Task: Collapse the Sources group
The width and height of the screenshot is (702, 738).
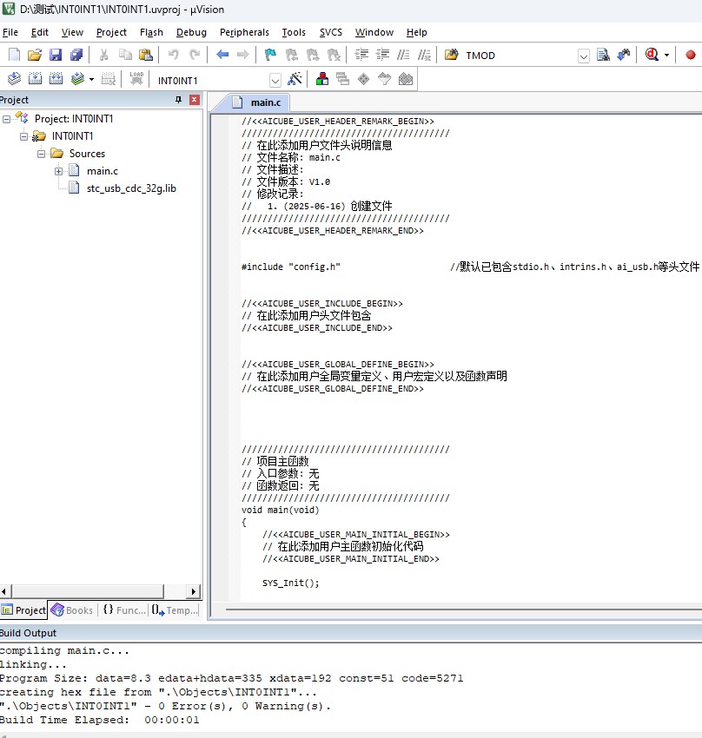Action: [42, 154]
